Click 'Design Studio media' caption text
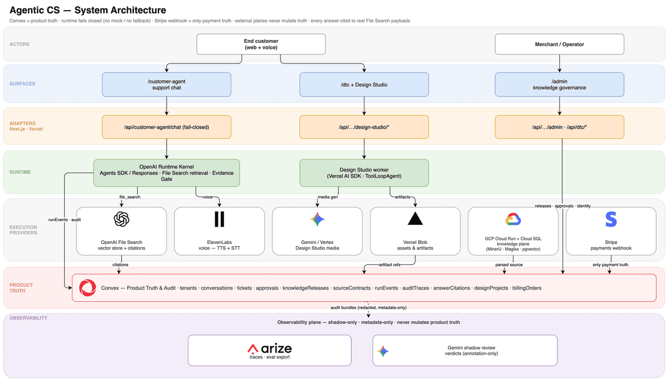Image resolution: width=669 pixels, height=382 pixels. pos(318,248)
